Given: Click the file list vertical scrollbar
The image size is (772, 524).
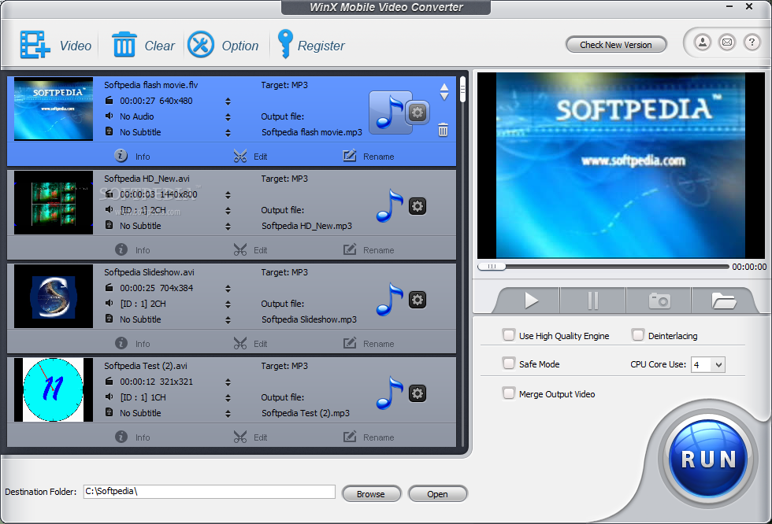Looking at the screenshot, I should click(462, 89).
